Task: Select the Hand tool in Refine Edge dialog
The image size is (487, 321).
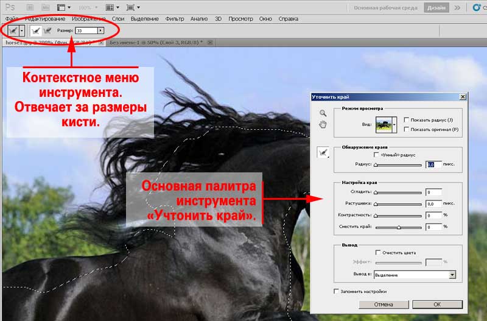Action: [323, 125]
